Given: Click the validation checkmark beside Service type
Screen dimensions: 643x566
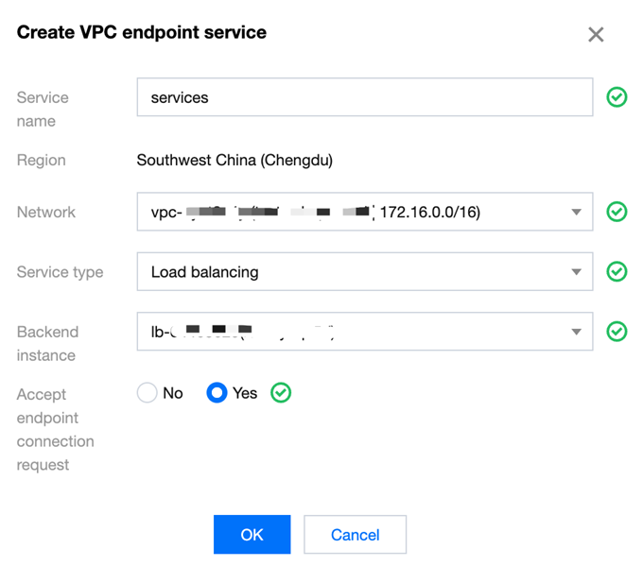Looking at the screenshot, I should click(617, 272).
